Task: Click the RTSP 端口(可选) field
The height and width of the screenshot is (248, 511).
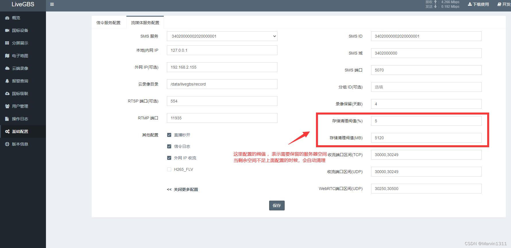Action: pos(222,101)
